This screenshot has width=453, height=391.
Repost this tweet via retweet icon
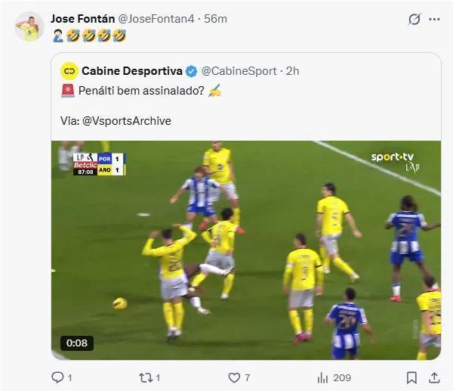click(x=146, y=377)
